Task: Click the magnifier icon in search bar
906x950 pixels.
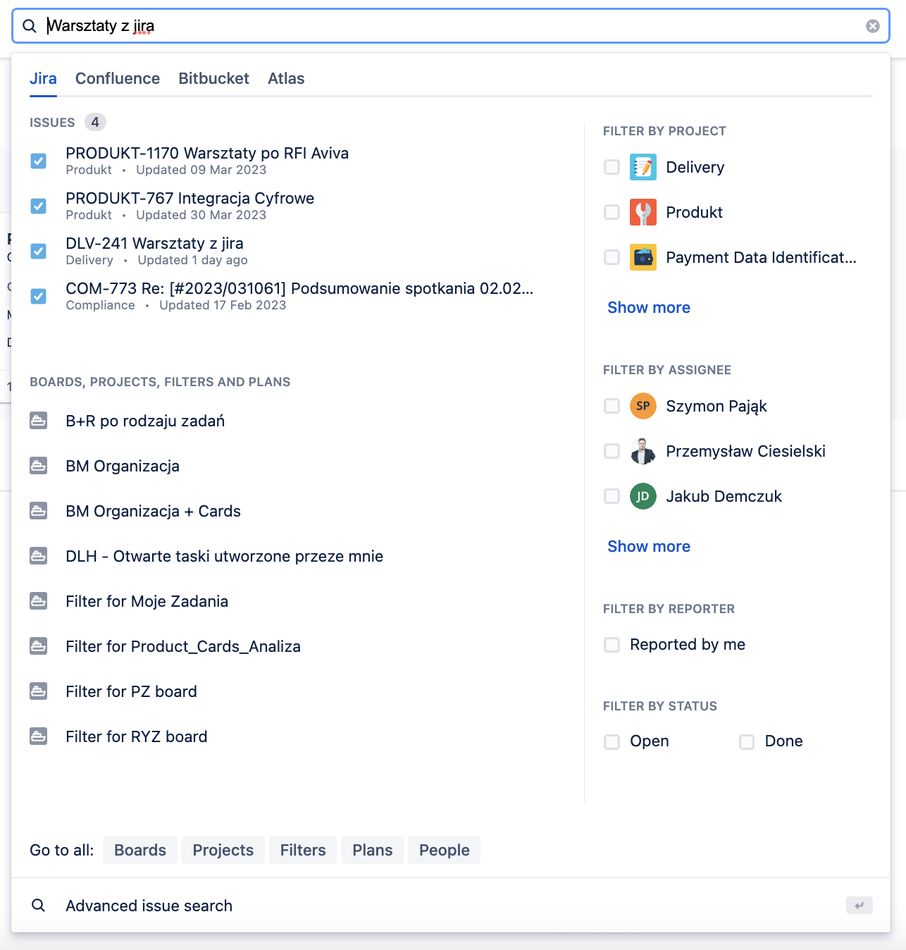Action: [x=30, y=26]
